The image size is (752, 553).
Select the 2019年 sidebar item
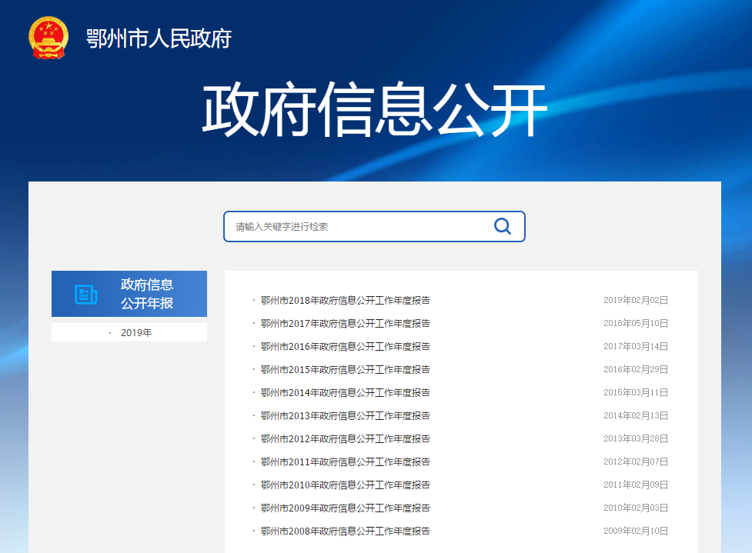coord(129,332)
